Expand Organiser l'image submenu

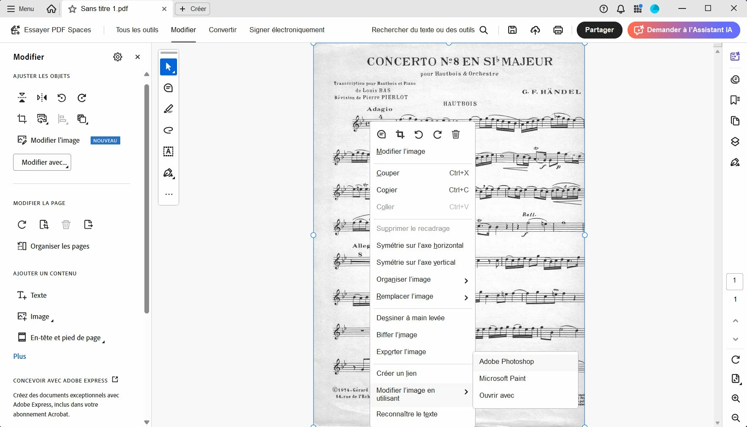[422, 280]
